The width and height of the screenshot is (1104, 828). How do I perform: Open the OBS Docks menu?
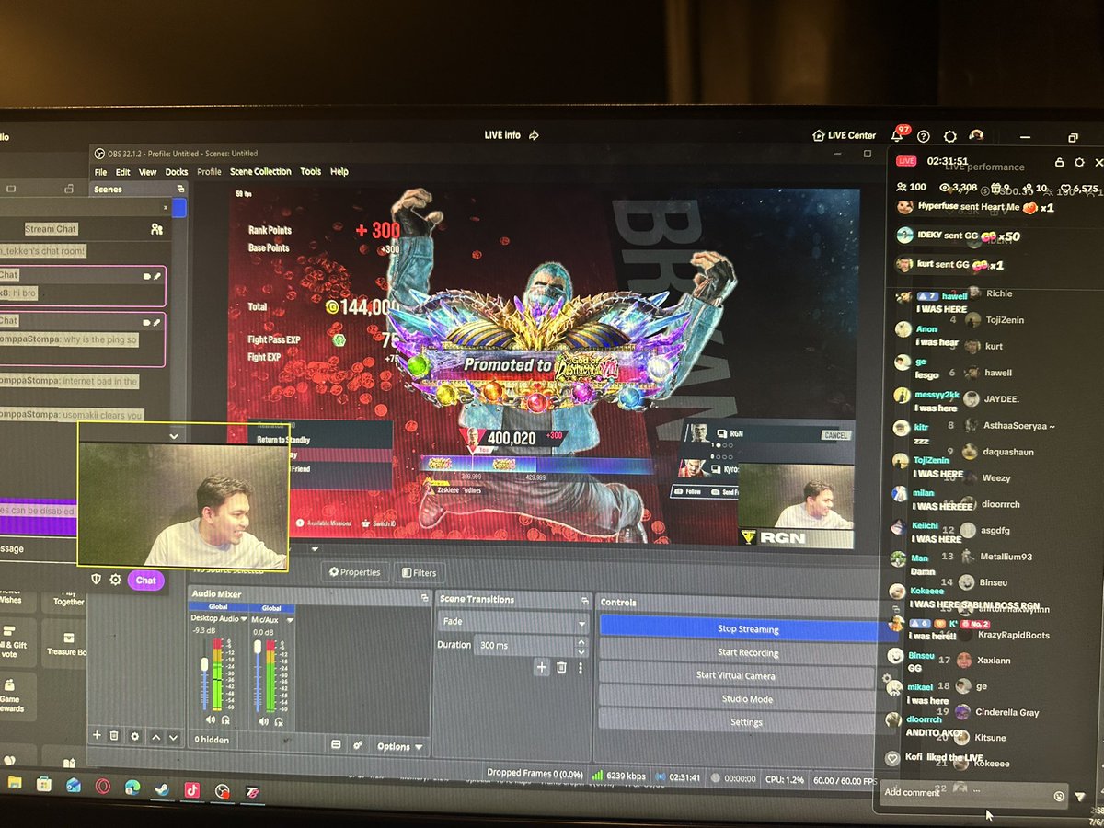[x=177, y=172]
